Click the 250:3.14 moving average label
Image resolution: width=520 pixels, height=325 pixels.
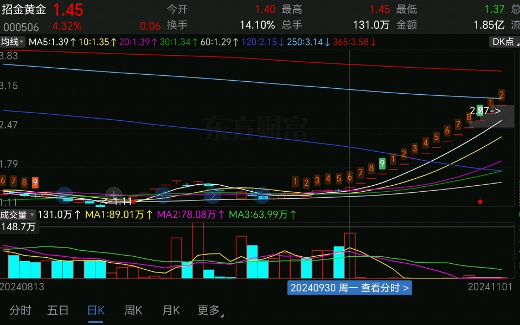(309, 42)
